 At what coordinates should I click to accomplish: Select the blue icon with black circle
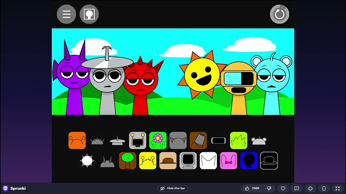(x=249, y=161)
